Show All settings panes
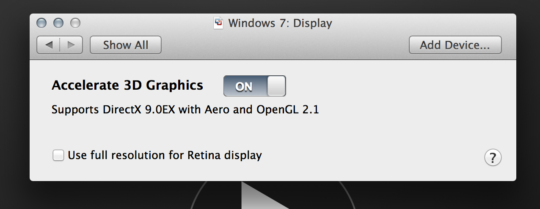The image size is (540, 209). [x=126, y=45]
